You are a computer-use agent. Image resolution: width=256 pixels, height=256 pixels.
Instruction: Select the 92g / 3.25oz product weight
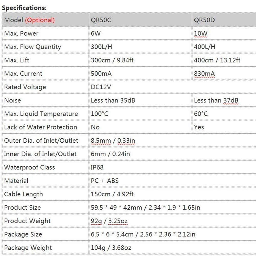(109, 221)
